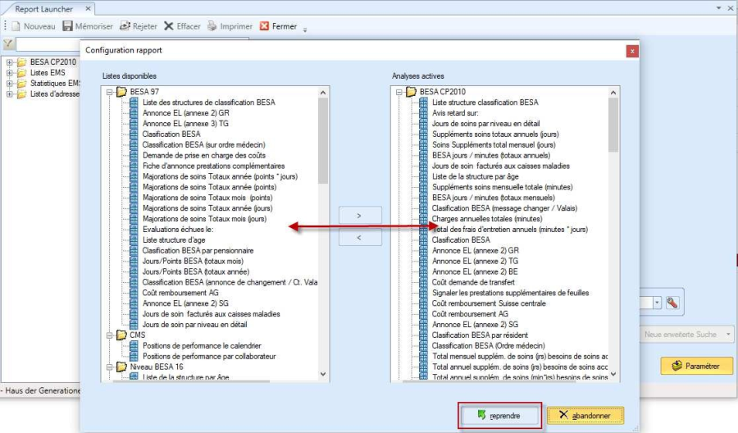
Task: Select Positions de performance par collaborateur
Action: (209, 356)
